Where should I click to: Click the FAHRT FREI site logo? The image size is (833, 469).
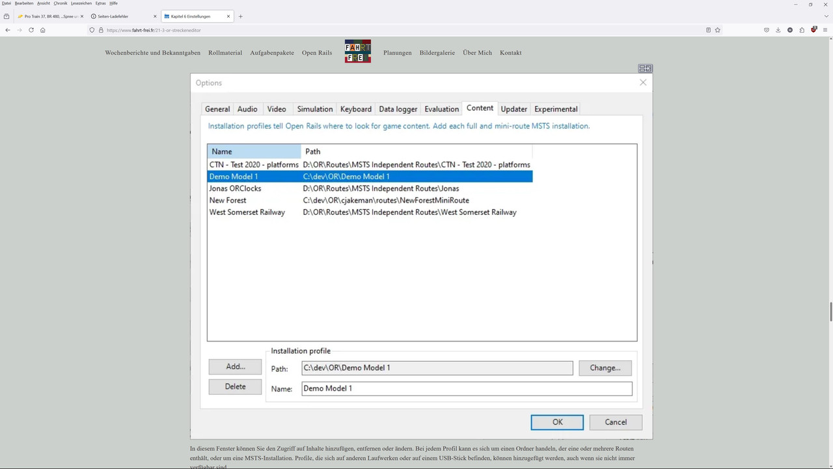point(358,51)
